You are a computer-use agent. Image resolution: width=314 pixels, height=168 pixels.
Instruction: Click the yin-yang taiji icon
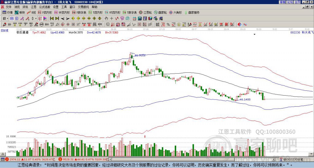(x=239, y=25)
